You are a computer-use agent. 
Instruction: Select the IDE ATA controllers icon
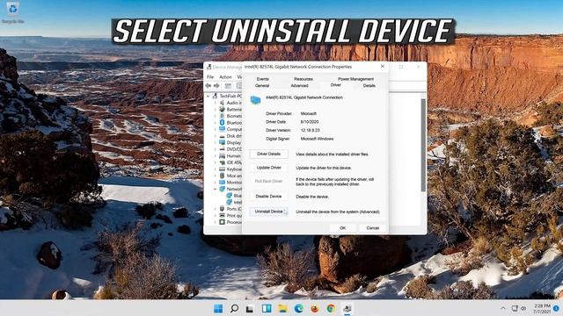click(223, 162)
